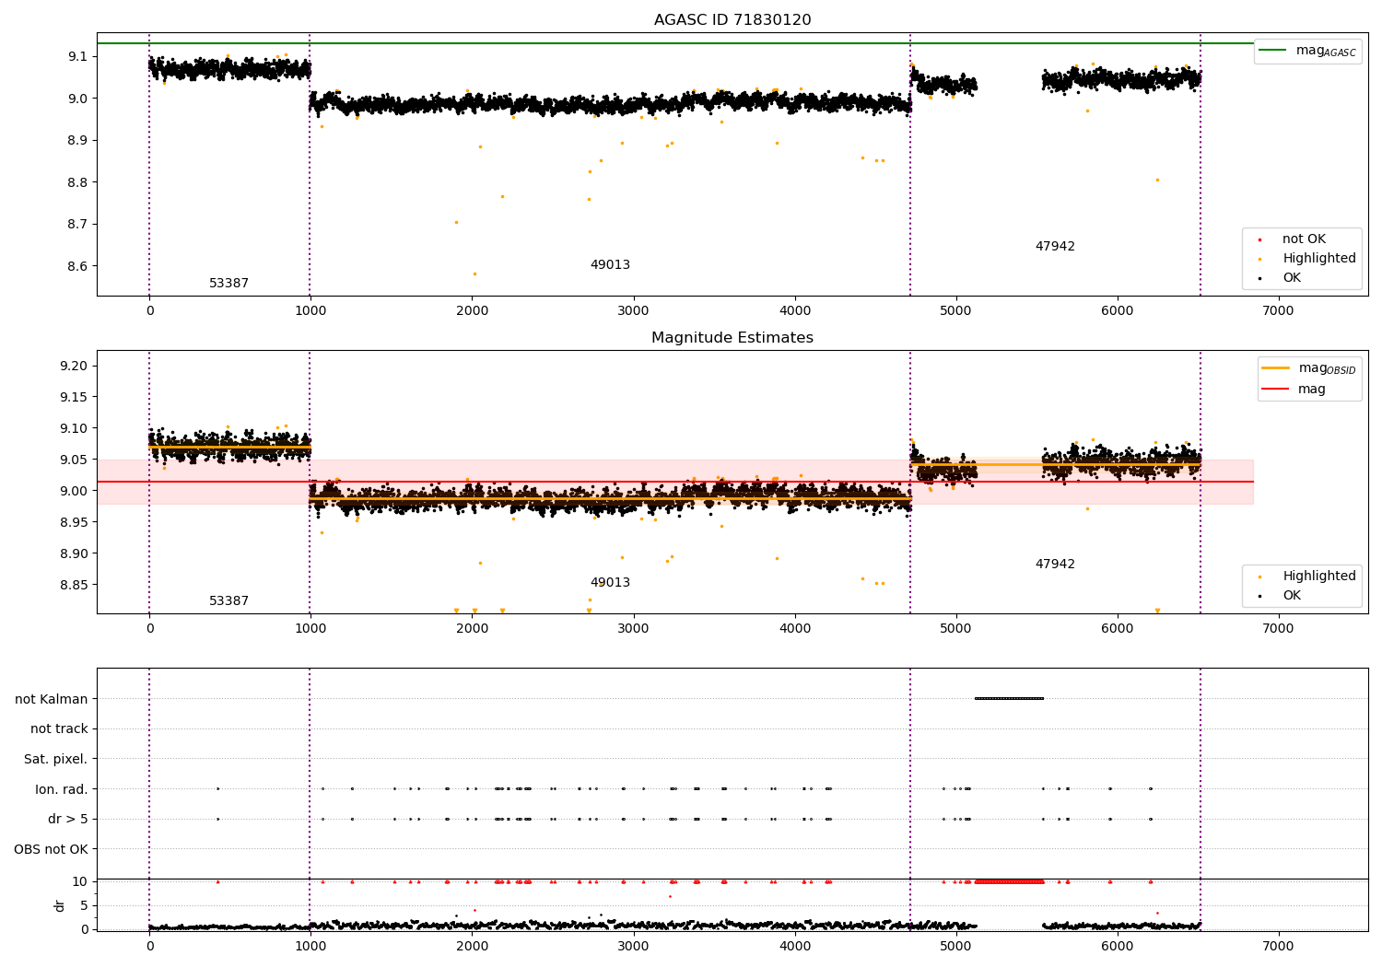Click the 'OBS not OK' row label
Viewport: 1382px width, 967px height.
(x=51, y=849)
